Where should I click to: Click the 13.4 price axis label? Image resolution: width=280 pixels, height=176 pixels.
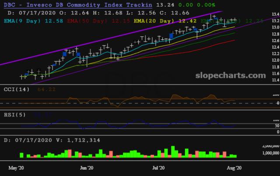click(x=275, y=14)
